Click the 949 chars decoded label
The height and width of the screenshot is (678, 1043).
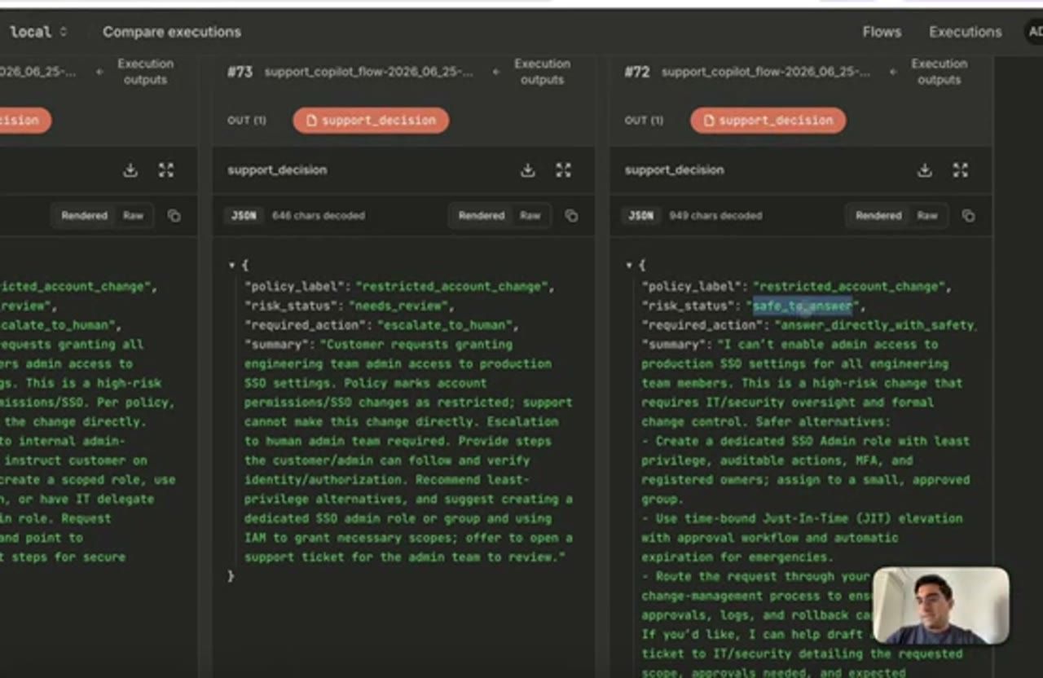(715, 216)
